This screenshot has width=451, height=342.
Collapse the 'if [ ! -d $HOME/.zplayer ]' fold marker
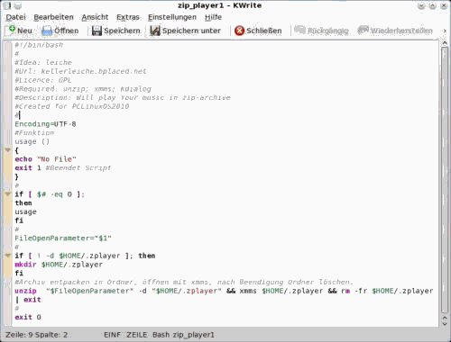pyautogui.click(x=8, y=256)
